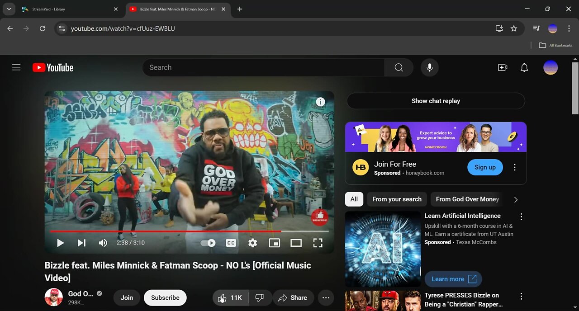Open the media controls icon in Chrome
Image resolution: width=579 pixels, height=311 pixels.
[536, 28]
